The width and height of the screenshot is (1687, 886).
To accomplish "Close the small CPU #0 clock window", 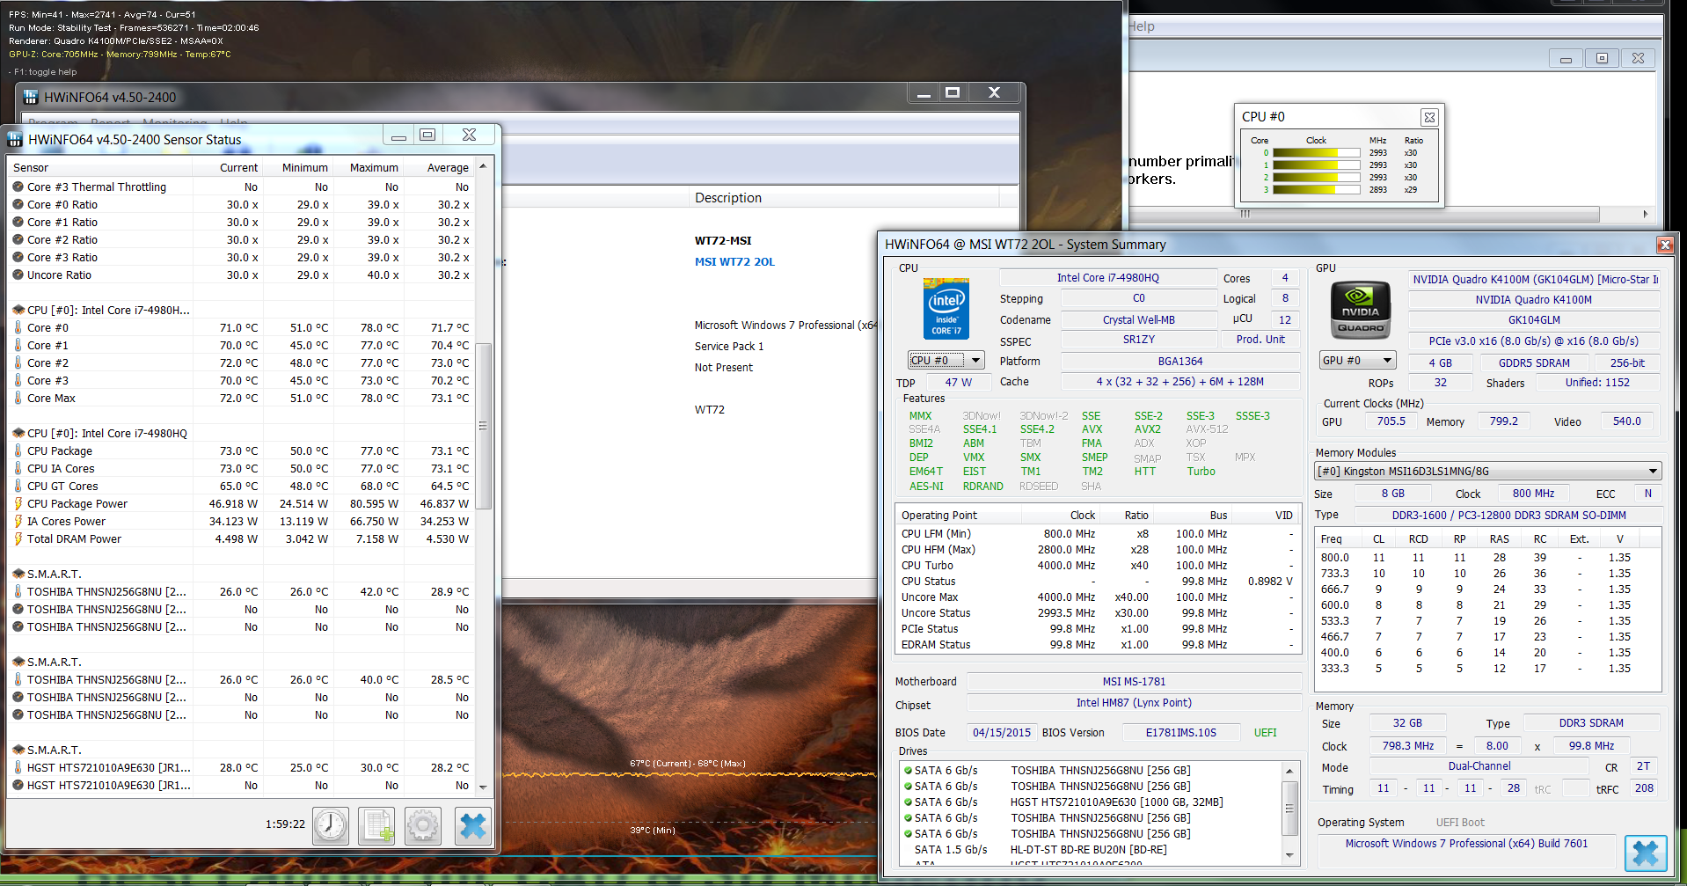I will pyautogui.click(x=1429, y=117).
